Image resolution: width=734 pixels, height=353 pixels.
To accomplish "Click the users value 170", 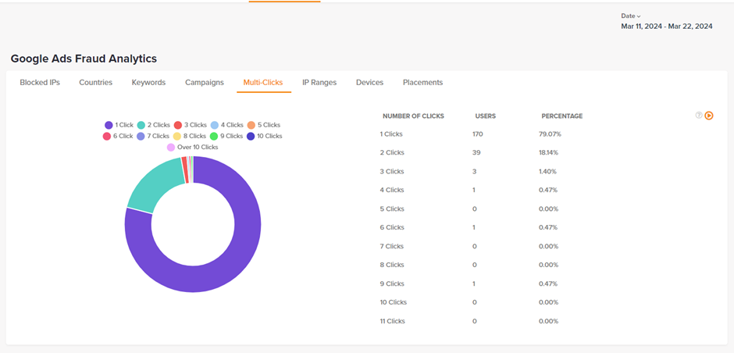I will point(477,134).
